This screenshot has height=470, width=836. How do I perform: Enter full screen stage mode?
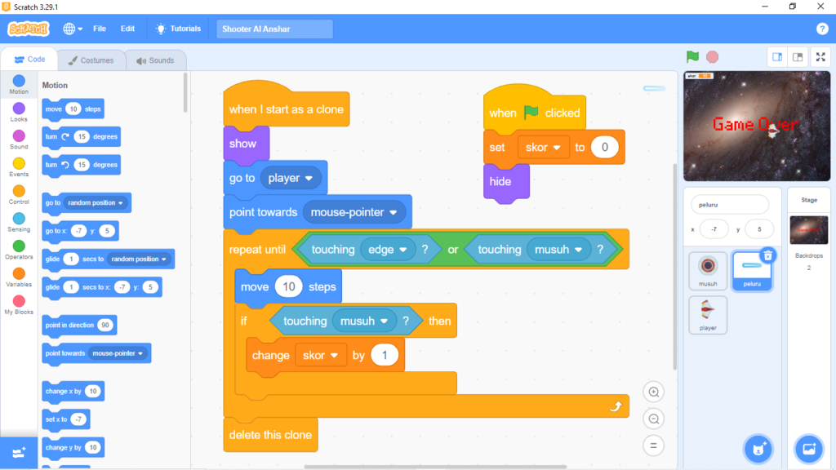pyautogui.click(x=820, y=57)
